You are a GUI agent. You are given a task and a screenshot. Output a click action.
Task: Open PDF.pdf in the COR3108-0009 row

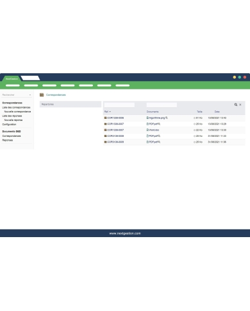pos(153,142)
